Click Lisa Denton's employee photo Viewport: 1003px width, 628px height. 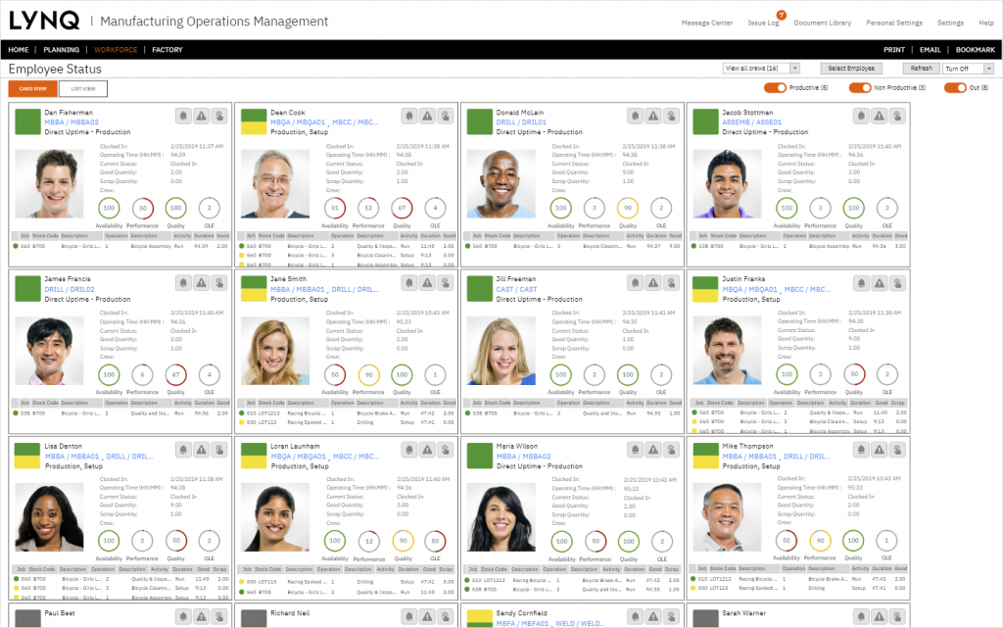point(49,517)
